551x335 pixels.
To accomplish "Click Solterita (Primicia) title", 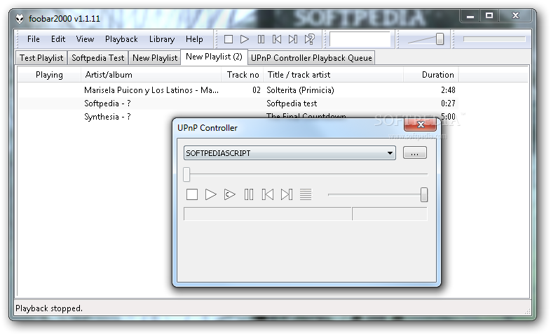I will [300, 90].
